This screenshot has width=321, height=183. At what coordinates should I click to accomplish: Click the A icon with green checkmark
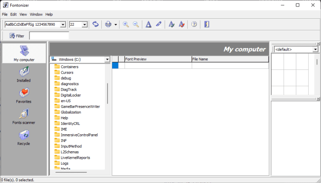(x=171, y=24)
